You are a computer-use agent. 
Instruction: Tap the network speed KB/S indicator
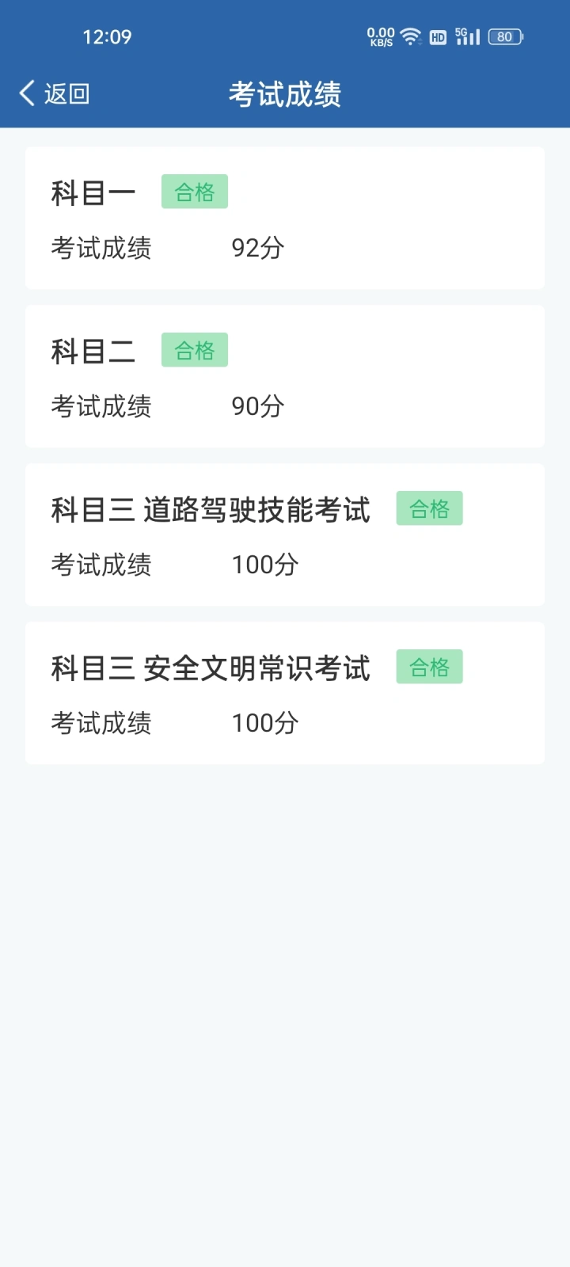pyautogui.click(x=381, y=36)
